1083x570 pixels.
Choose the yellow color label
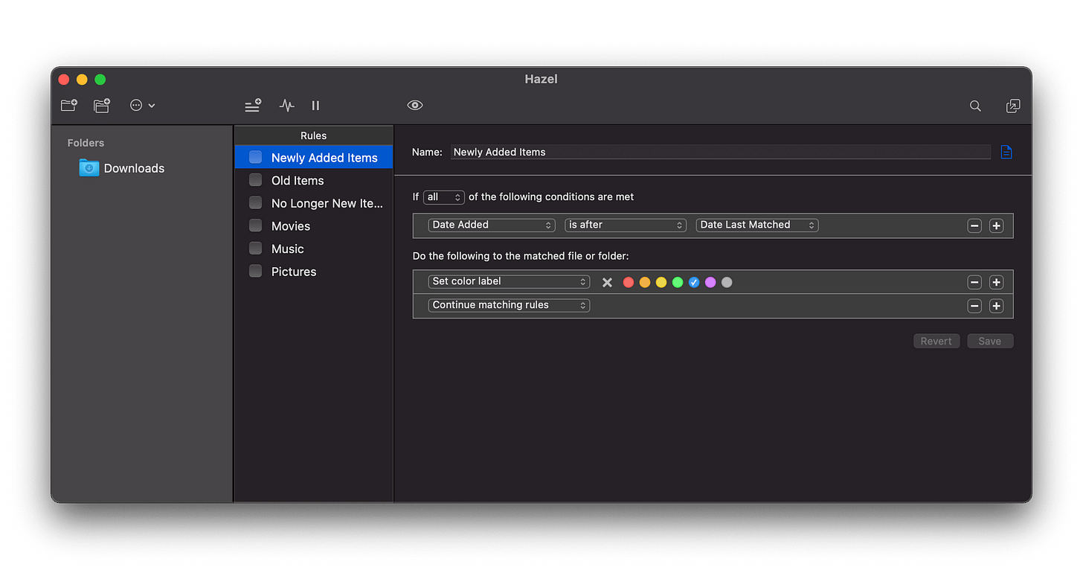point(661,282)
